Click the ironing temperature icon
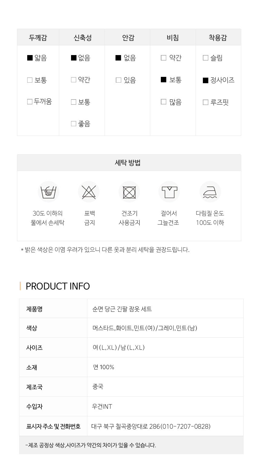The image size is (260, 466). 210,192
